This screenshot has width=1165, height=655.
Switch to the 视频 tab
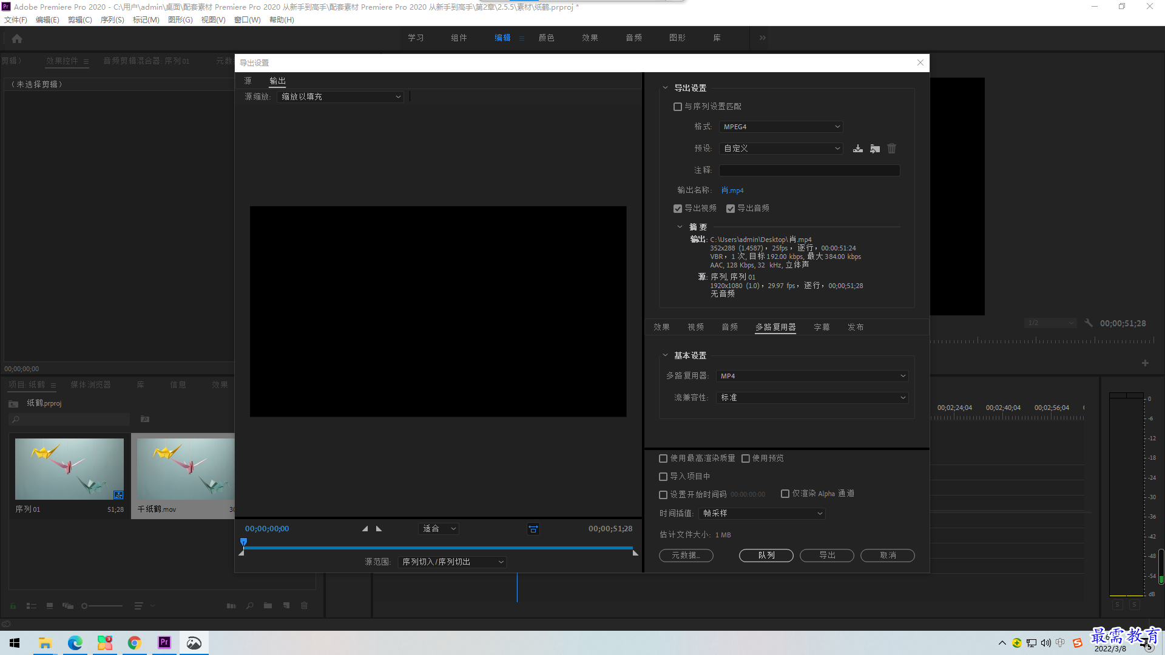695,327
